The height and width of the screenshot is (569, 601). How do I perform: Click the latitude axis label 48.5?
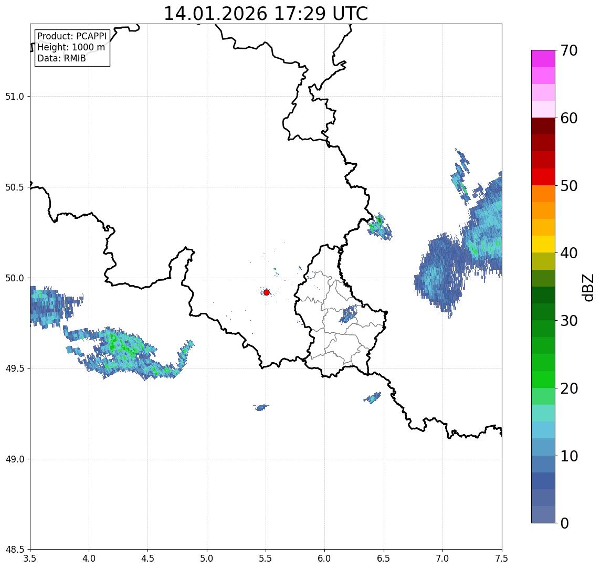pyautogui.click(x=15, y=550)
